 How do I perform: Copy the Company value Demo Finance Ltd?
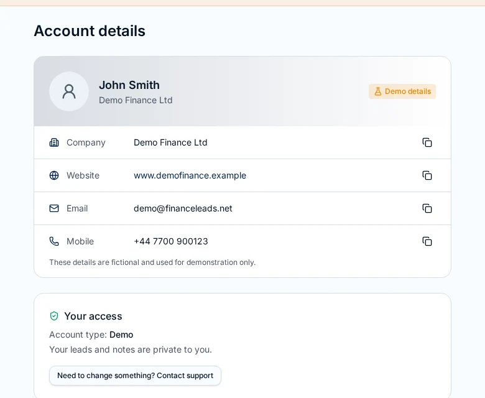click(427, 142)
